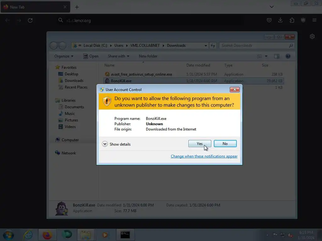Click BonziKill.exe file icon in list
Viewport: 322px width, 241px height.
pos(107,81)
